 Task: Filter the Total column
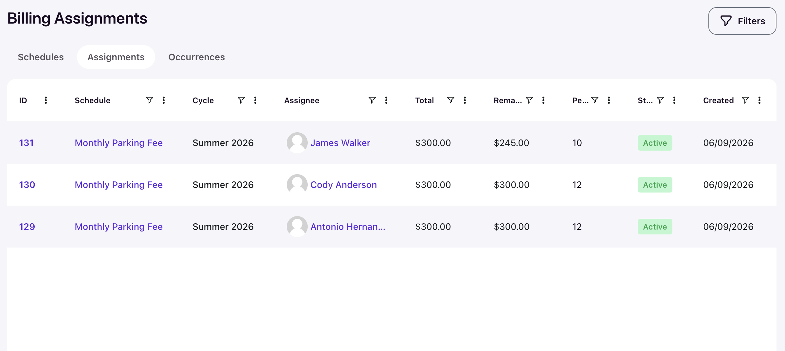click(x=450, y=100)
